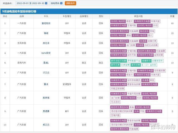Click 影音系统故障 tag in 威兰达 row
178x133 pixels.
[134, 120]
